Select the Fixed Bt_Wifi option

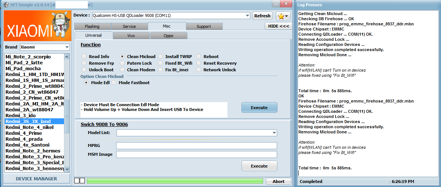pyautogui.click(x=175, y=63)
